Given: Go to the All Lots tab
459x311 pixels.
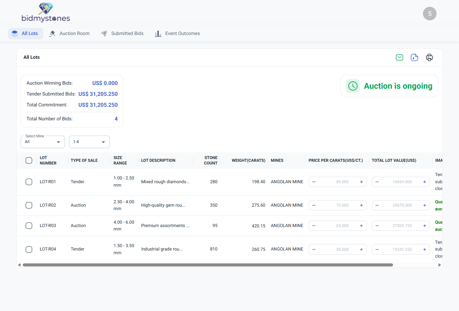Looking at the screenshot, I should point(26,34).
